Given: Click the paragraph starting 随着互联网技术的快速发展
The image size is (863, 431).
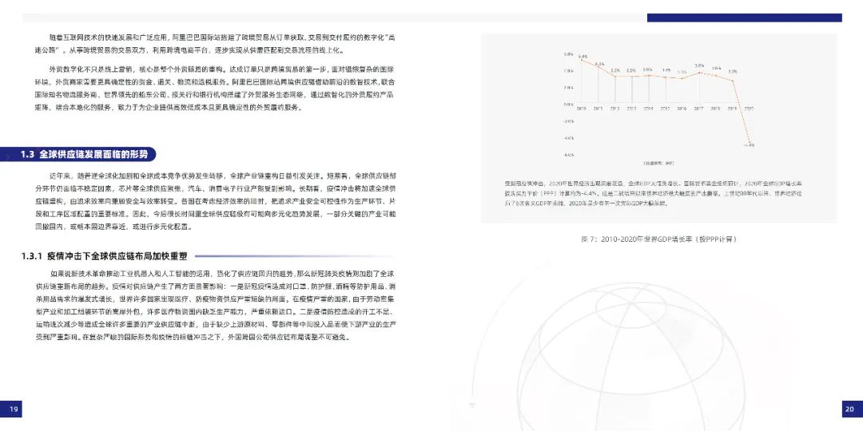Looking at the screenshot, I should point(215,44).
